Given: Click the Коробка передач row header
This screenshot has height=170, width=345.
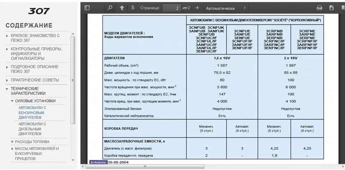Looking at the screenshot, I should coord(121,128).
